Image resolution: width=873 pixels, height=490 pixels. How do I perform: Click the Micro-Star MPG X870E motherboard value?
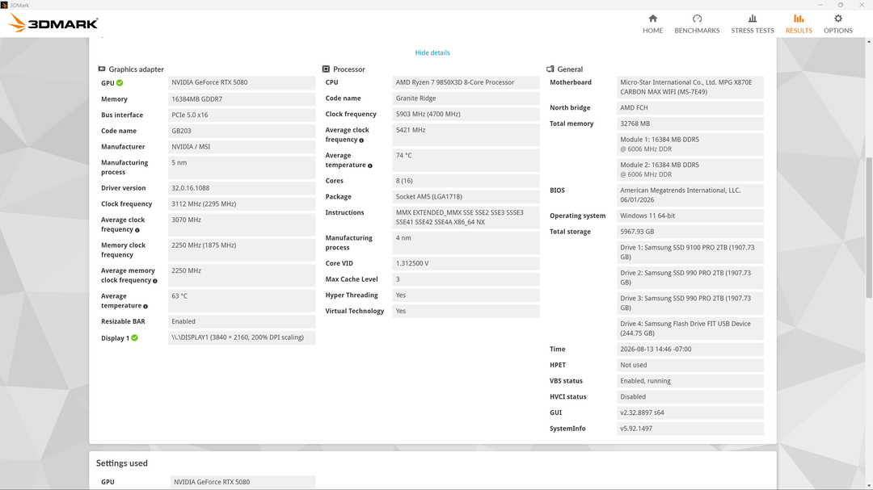click(x=690, y=87)
